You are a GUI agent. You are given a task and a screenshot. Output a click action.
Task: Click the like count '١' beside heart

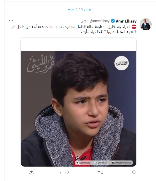point(61,173)
